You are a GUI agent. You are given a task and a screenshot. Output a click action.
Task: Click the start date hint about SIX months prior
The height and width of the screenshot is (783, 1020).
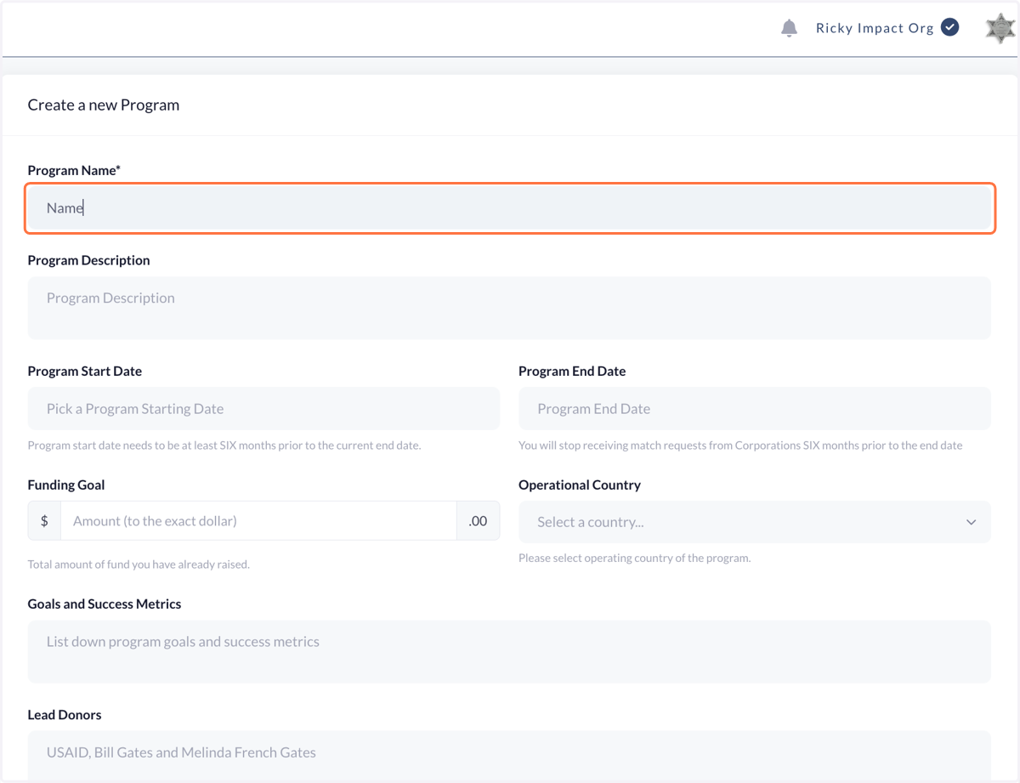[x=224, y=445]
